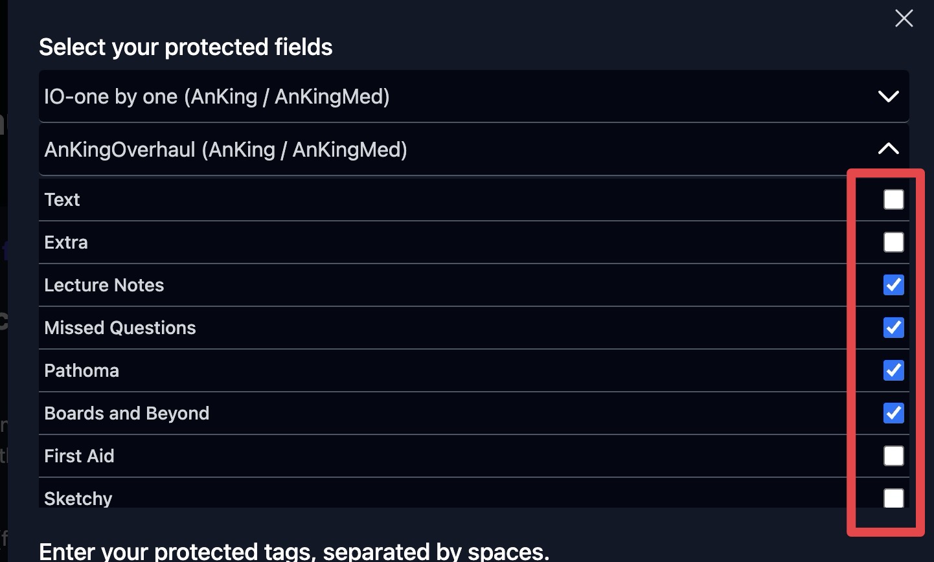Enable the Text field checkbox
The image size is (934, 562).
coord(893,199)
